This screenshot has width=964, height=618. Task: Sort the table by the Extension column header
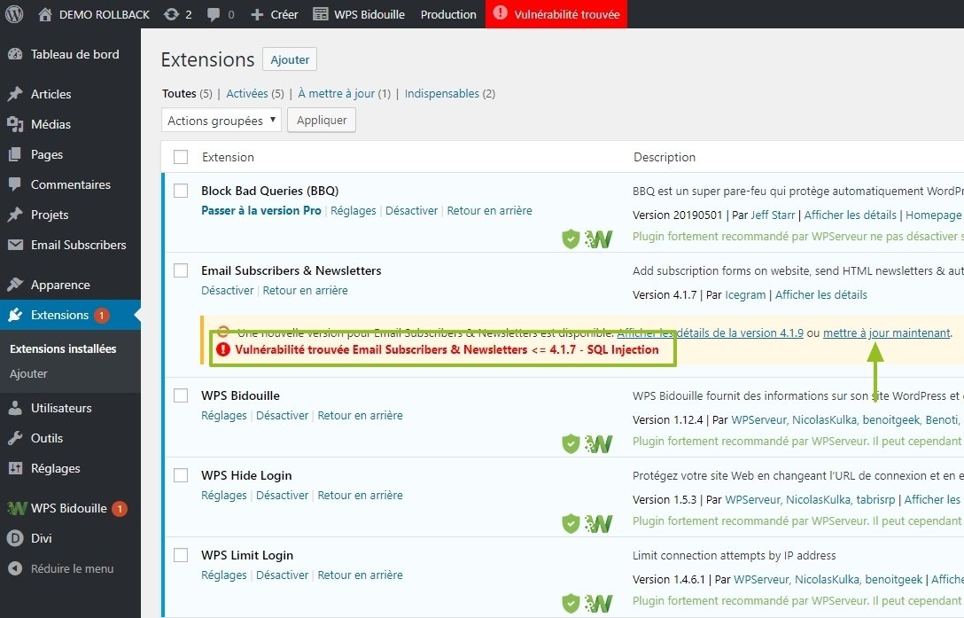(228, 157)
